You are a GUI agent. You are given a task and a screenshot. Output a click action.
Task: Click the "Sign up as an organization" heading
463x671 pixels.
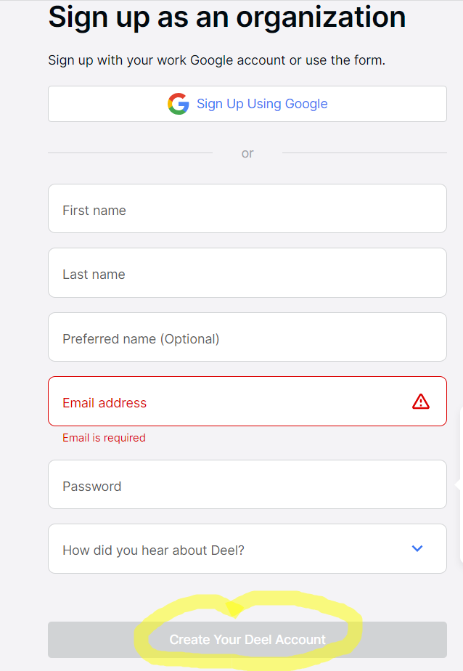226,17
